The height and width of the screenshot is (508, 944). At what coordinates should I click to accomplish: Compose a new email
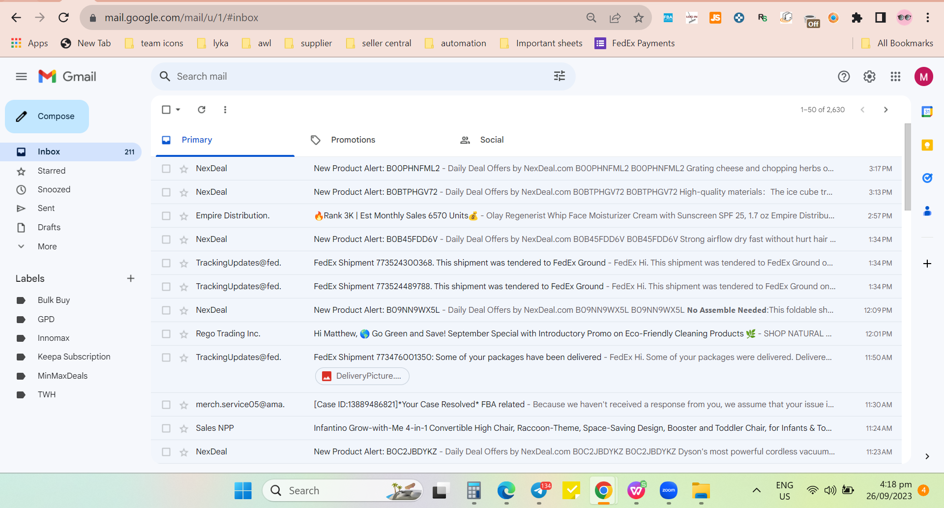[x=47, y=117]
